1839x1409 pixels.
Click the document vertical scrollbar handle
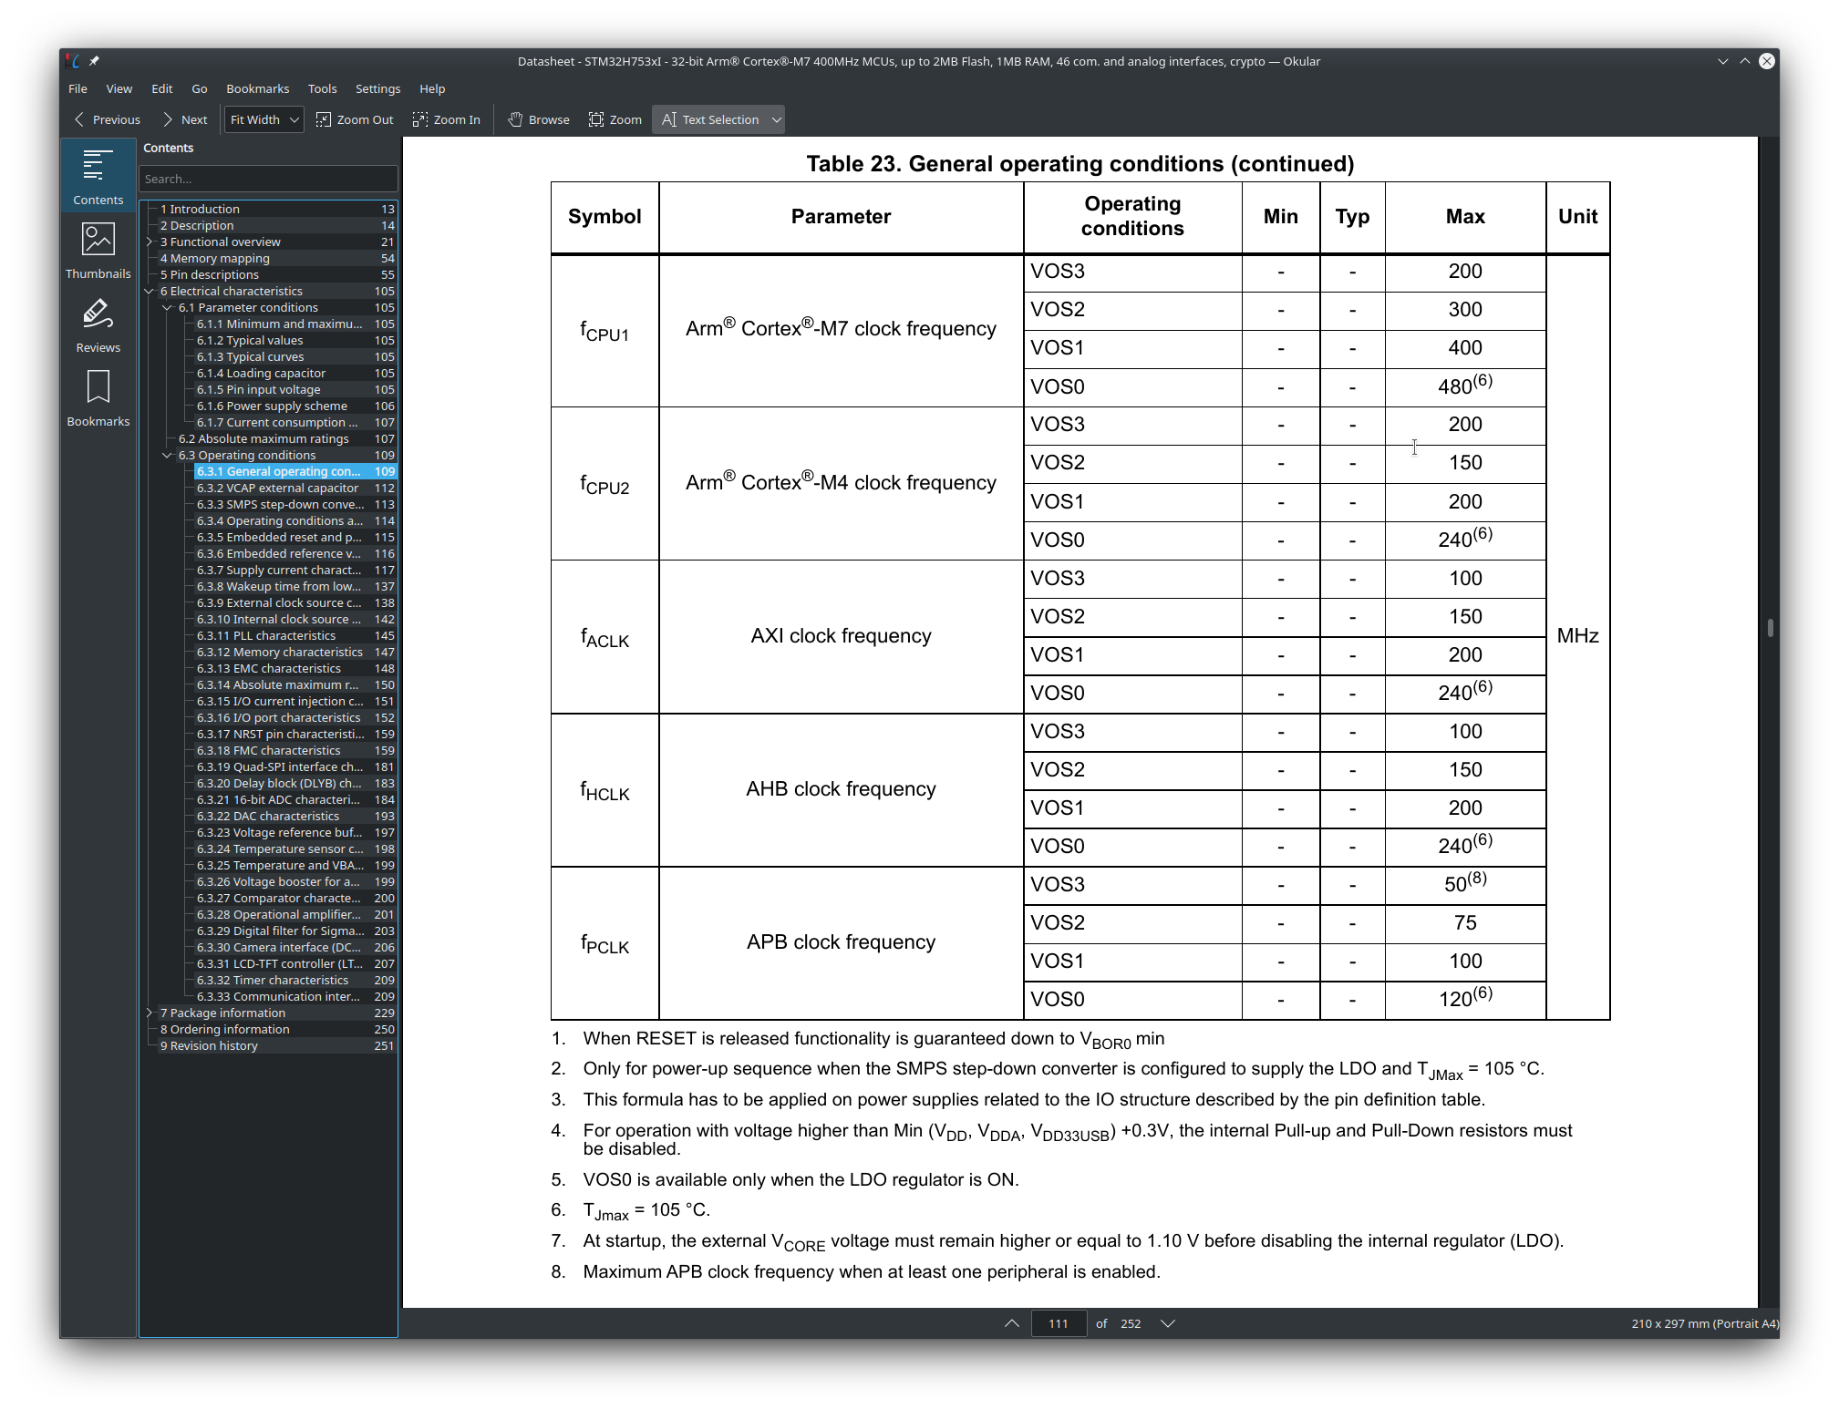click(x=1770, y=628)
